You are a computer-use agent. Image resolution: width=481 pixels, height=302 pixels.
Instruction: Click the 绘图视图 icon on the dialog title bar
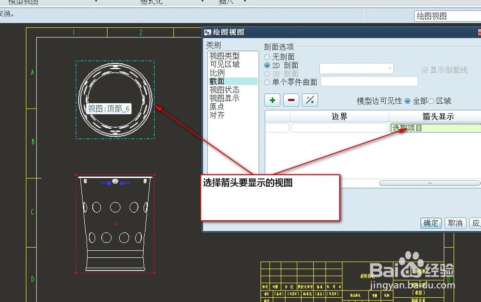point(209,32)
